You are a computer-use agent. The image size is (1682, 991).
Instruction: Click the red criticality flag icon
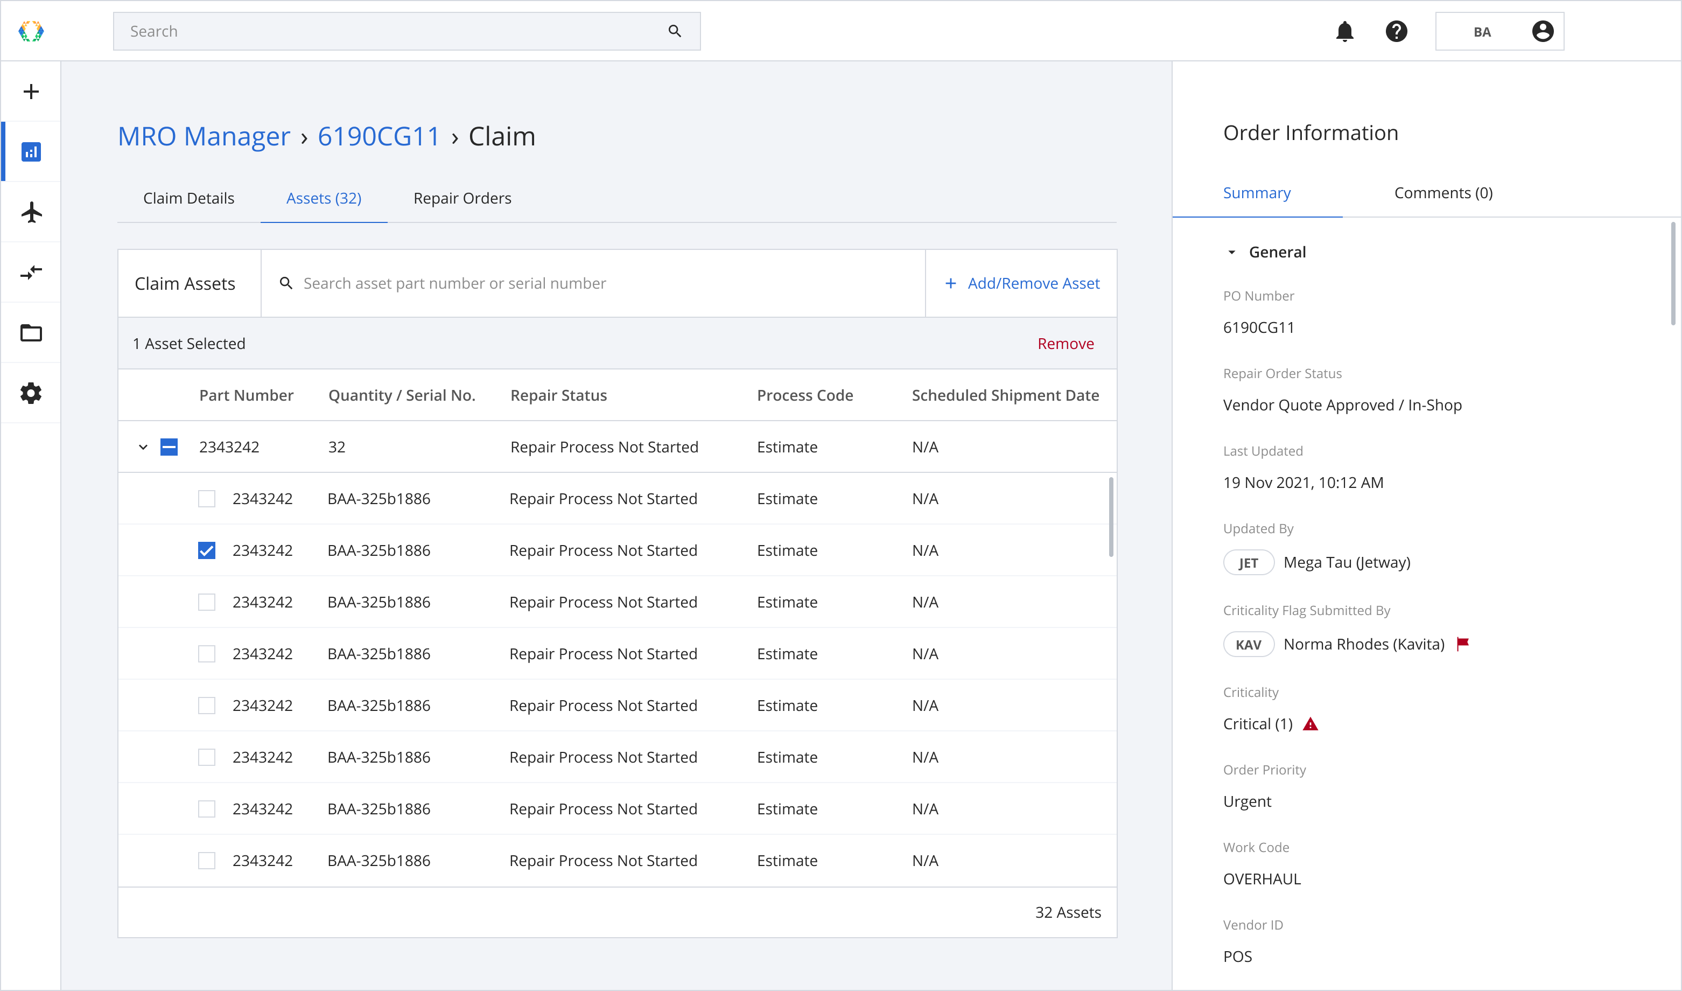1462,644
